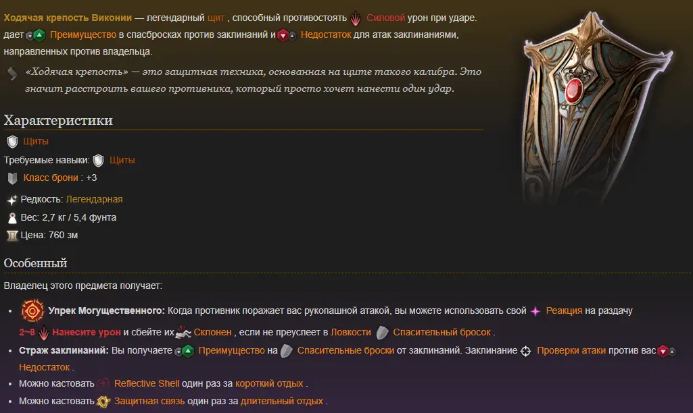This screenshot has width=693, height=413.
Task: Follow the Спасительный бросок link after Ловкости
Action: [442, 332]
